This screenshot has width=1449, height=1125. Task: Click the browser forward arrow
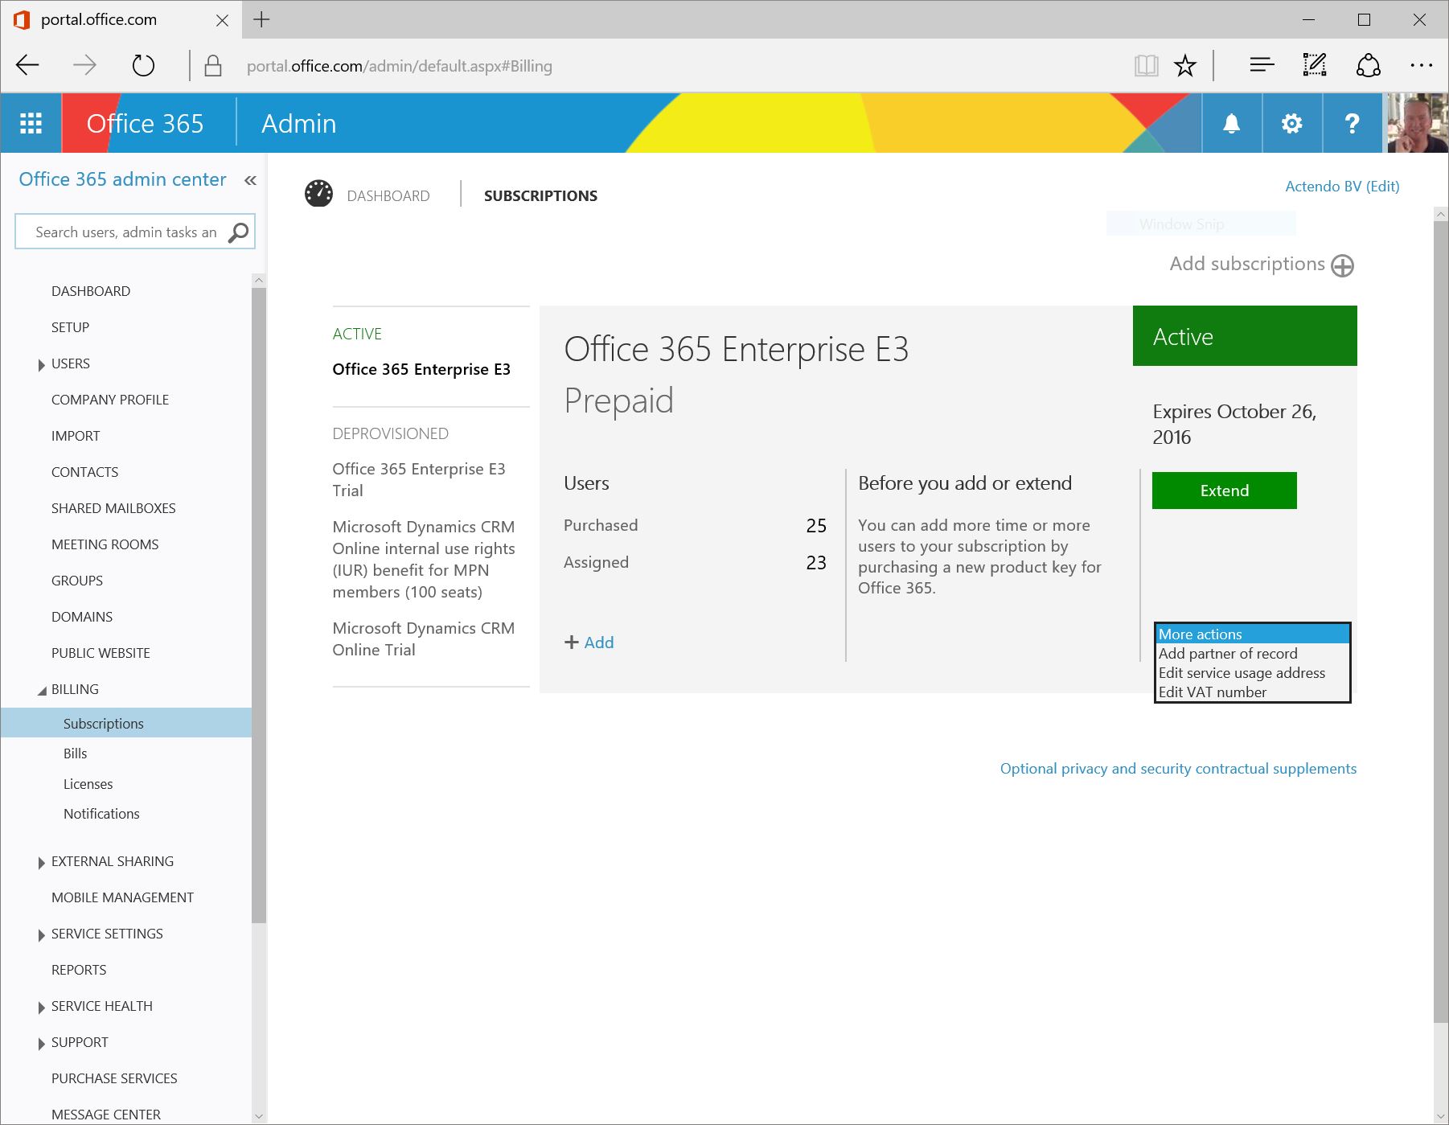click(x=84, y=65)
